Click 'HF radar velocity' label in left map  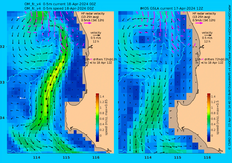pos(93,13)
